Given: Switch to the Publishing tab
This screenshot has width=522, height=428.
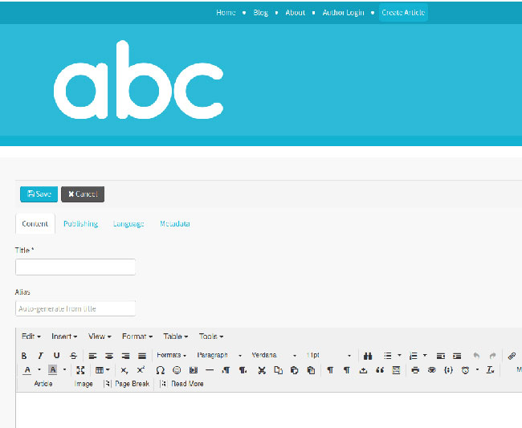Looking at the screenshot, I should pos(80,224).
